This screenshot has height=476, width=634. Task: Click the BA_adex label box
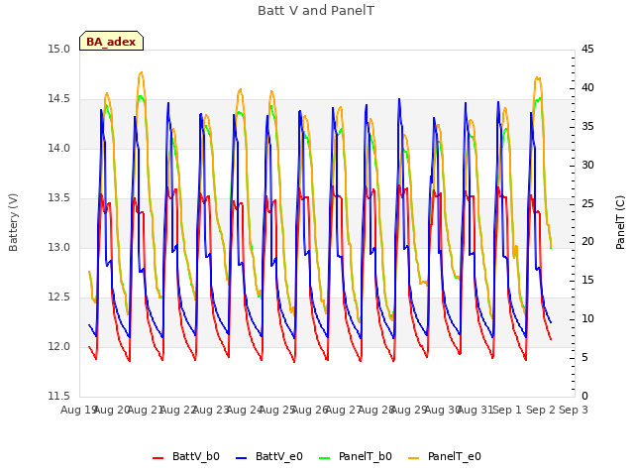coord(111,41)
